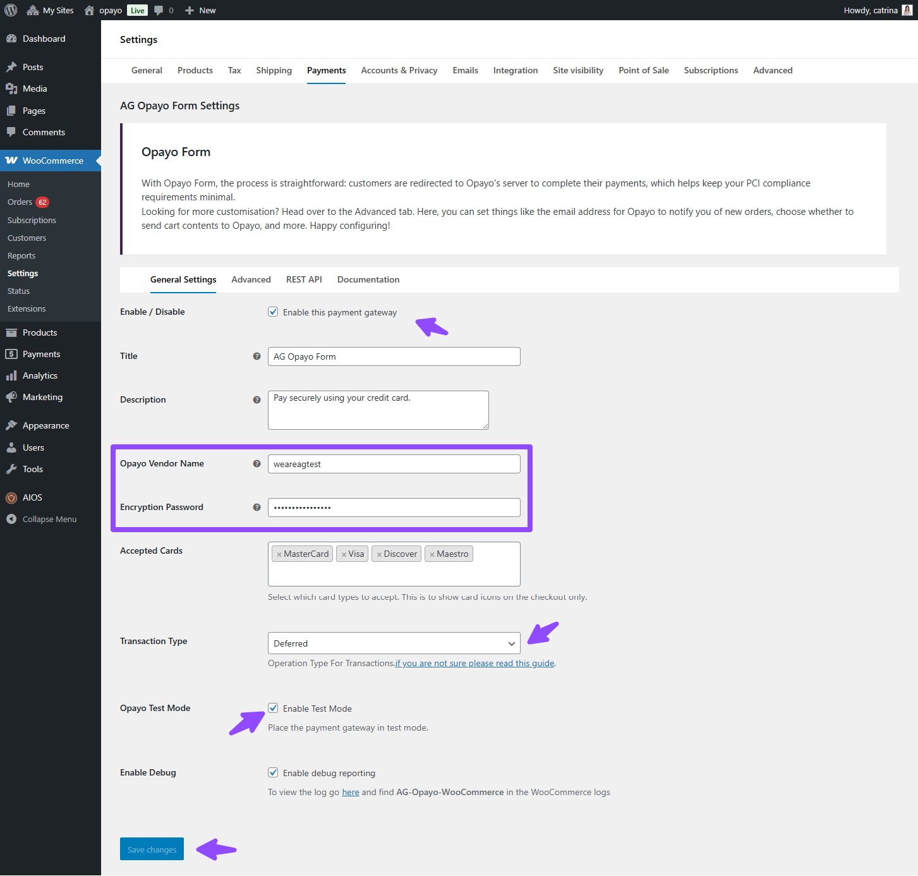Toggle Enable debug reporting checkbox
Image resolution: width=918 pixels, height=876 pixels.
(273, 772)
